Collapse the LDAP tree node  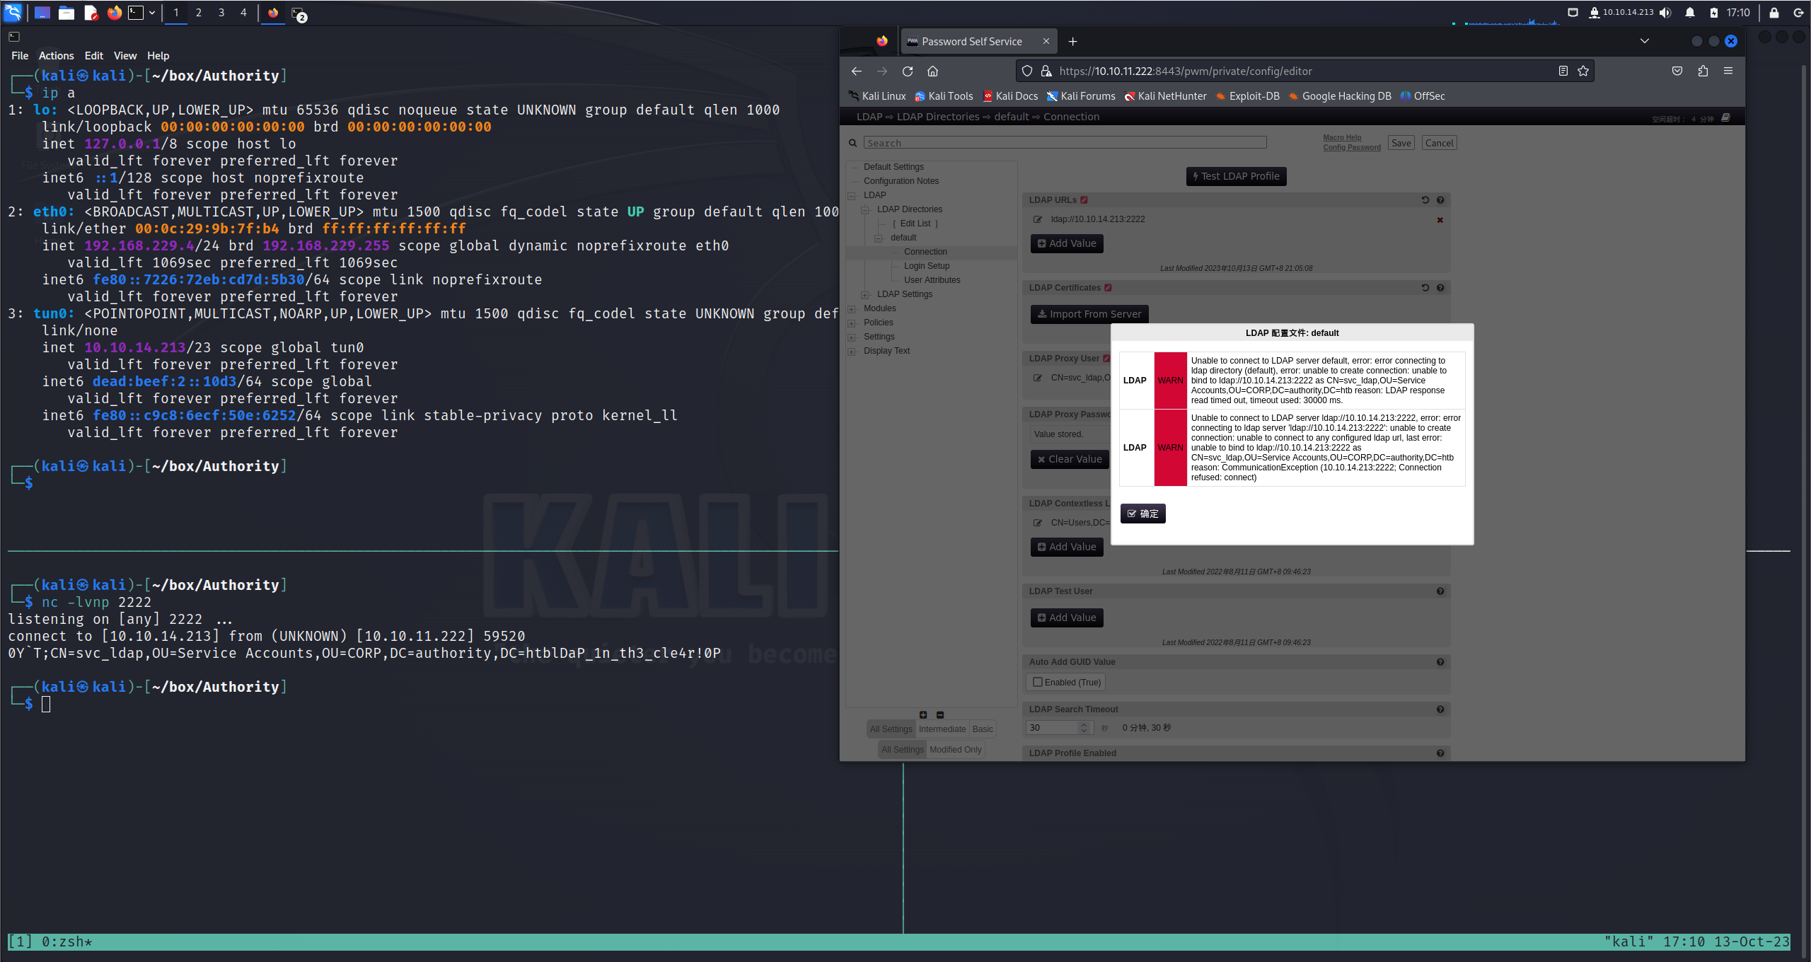[x=852, y=196]
